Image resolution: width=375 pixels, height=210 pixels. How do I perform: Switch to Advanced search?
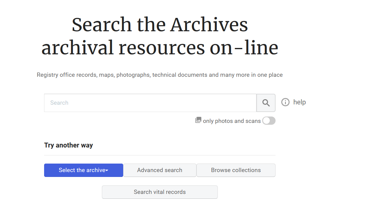160,170
